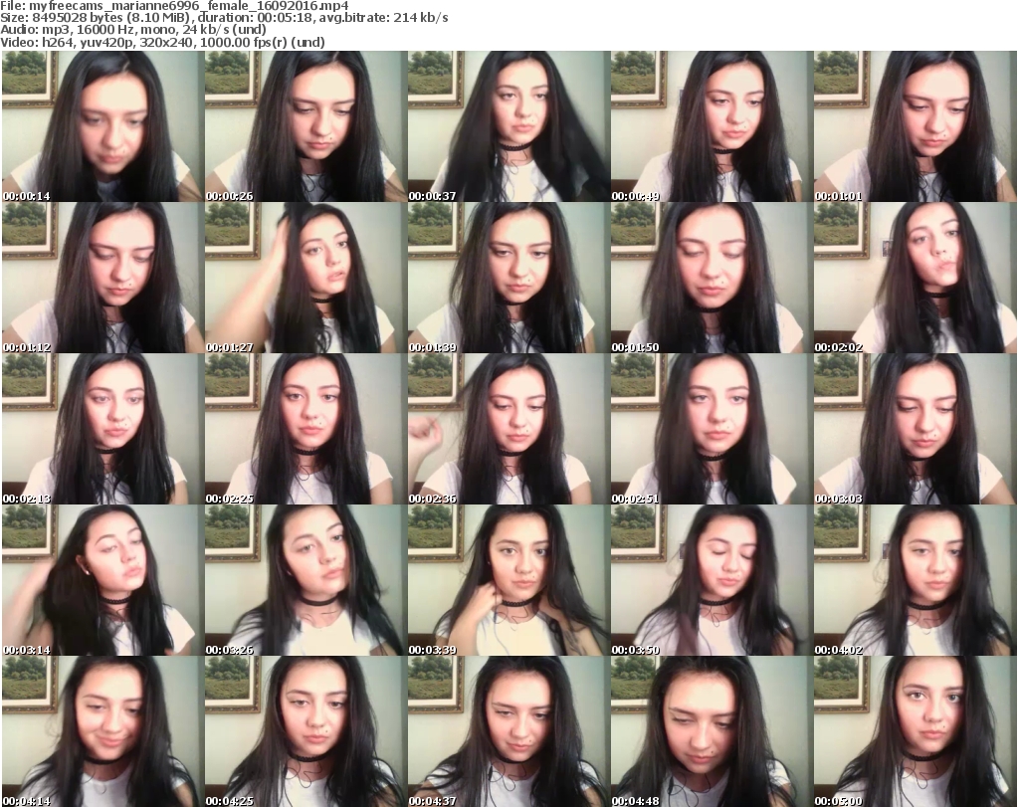Open the thumbnail timestamped 00:04:37
Screen dimensions: 1019x807
pyautogui.click(x=509, y=731)
